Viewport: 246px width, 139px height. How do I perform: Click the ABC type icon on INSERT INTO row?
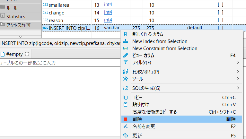click(46, 28)
